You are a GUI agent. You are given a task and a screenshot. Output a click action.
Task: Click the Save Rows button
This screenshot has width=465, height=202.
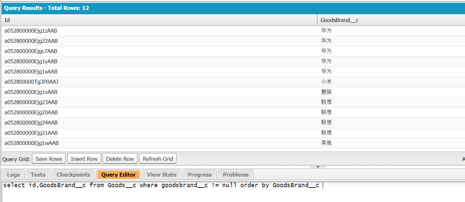coord(49,159)
